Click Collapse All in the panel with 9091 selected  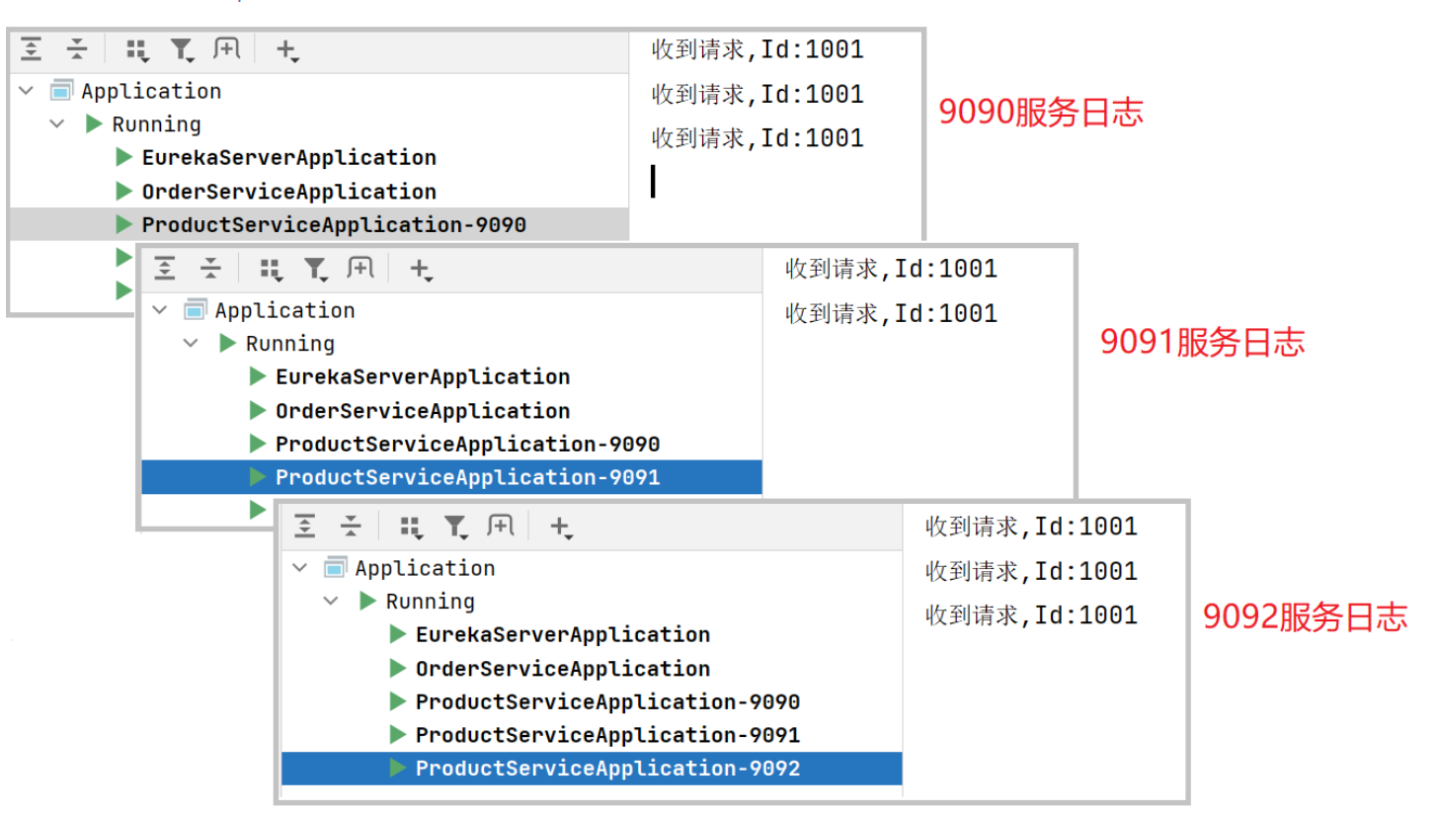pos(210,268)
